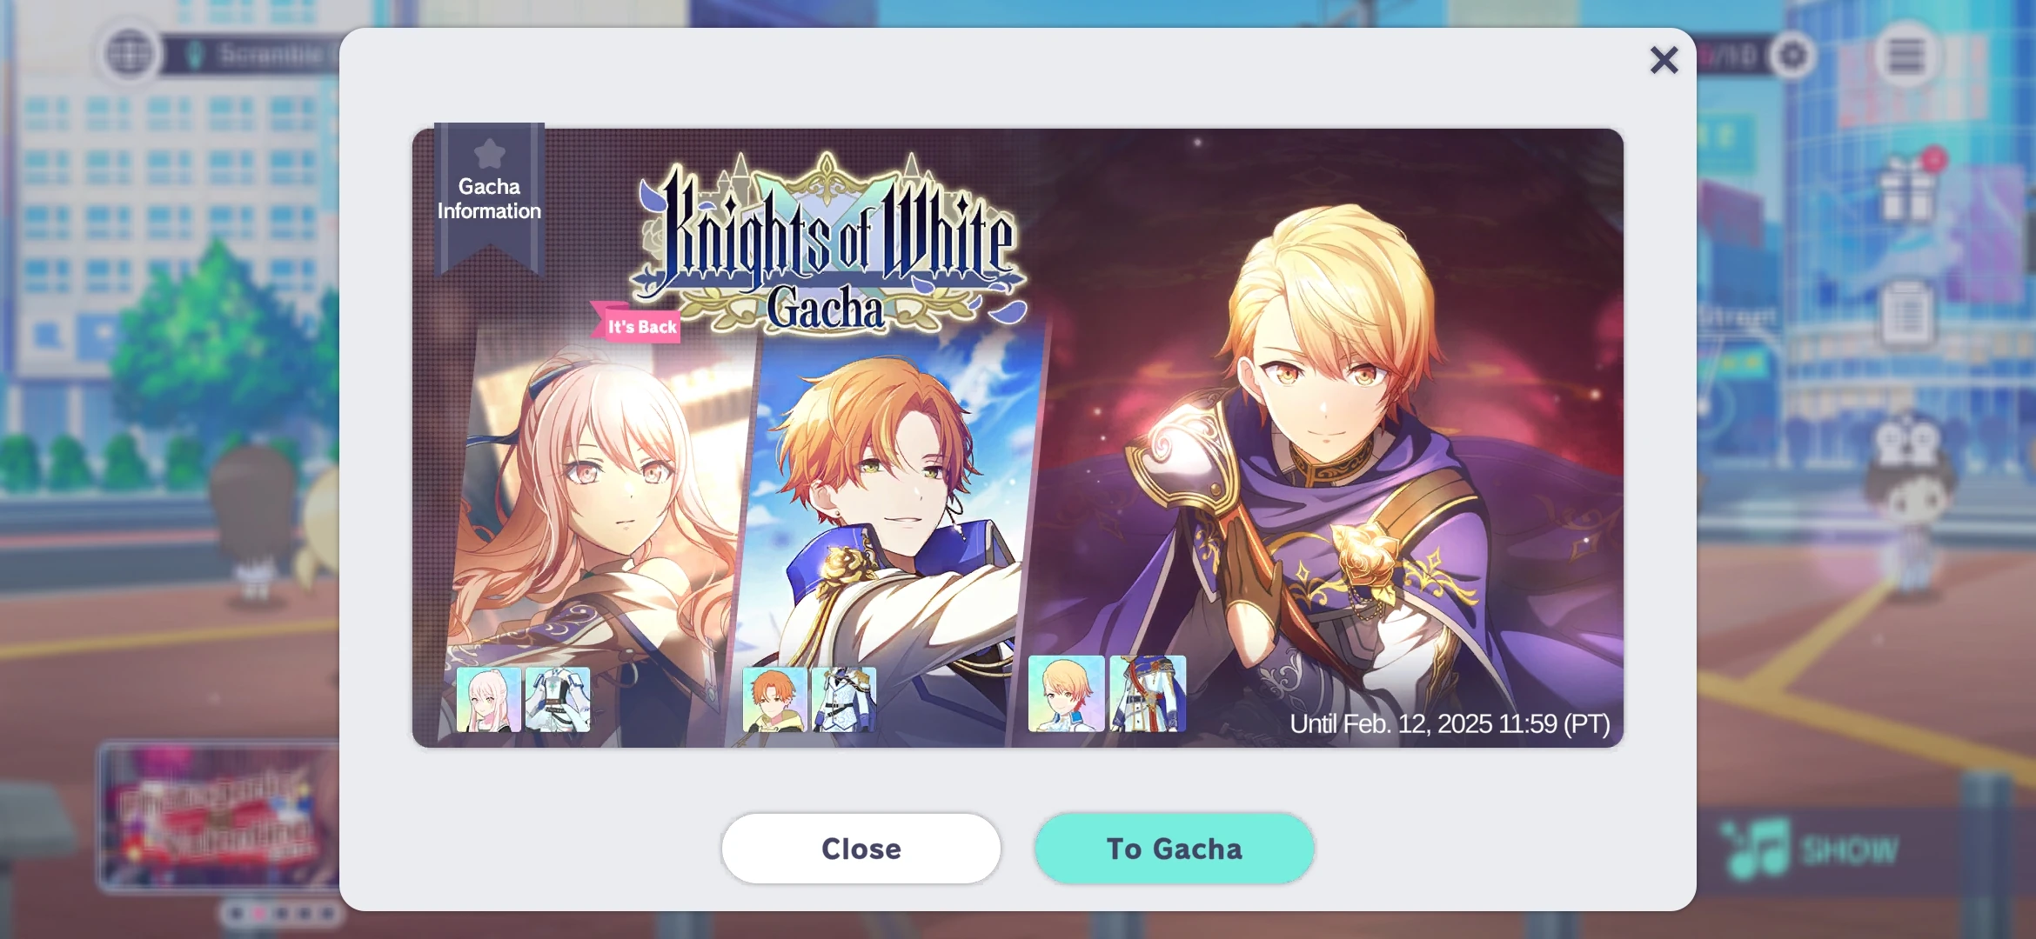This screenshot has width=2036, height=939.
Task: Open the hamburger menu icon
Action: [x=1905, y=56]
